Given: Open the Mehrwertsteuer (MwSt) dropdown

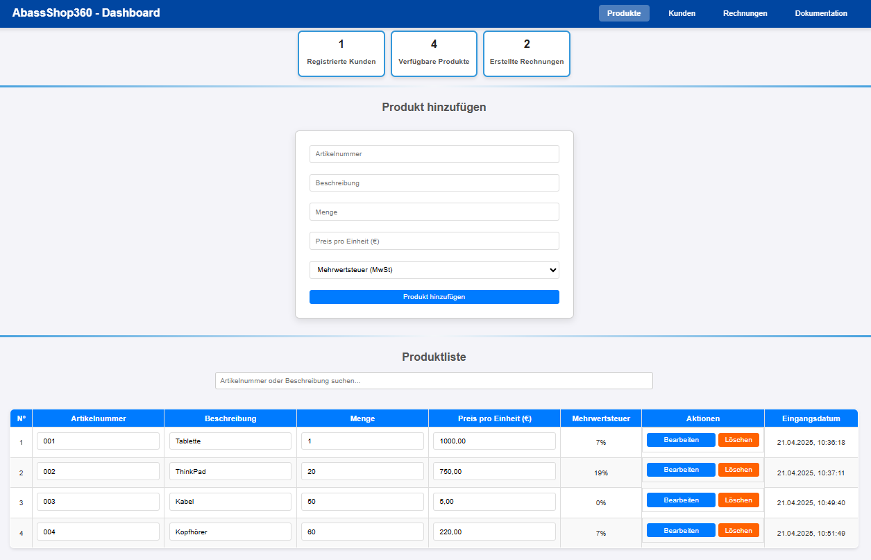Looking at the screenshot, I should (434, 270).
